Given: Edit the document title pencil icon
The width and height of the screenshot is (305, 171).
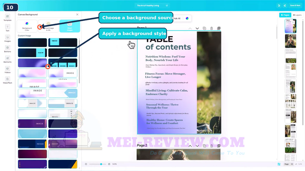Looking at the screenshot, I should click(x=167, y=6).
